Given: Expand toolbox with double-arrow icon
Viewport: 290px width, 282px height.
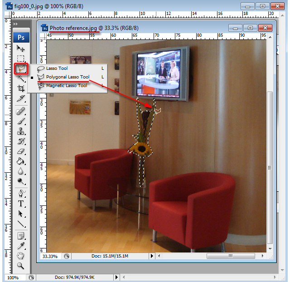Looking at the screenshot, I should [15, 24].
